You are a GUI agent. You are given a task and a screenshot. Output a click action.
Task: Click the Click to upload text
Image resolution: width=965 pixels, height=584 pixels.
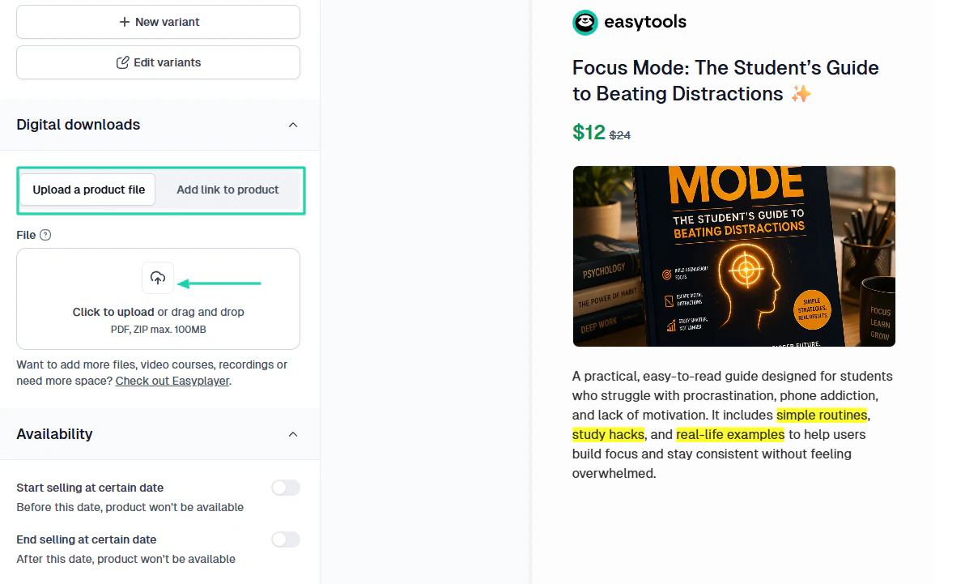click(x=113, y=312)
